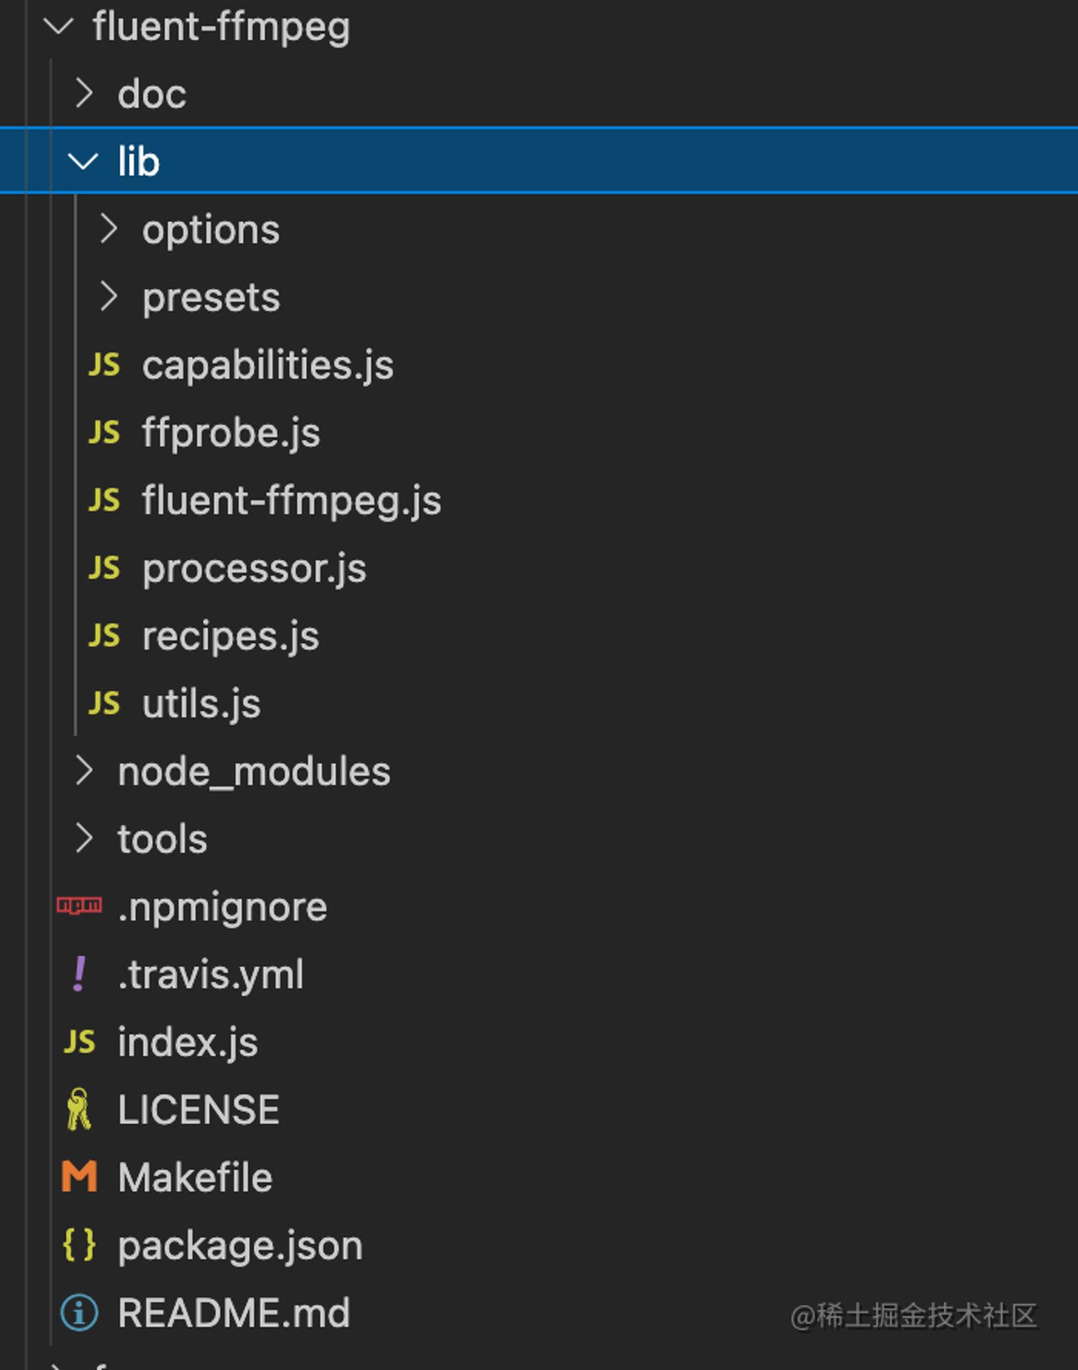Click the JS icon beside capabilities.js

point(104,365)
